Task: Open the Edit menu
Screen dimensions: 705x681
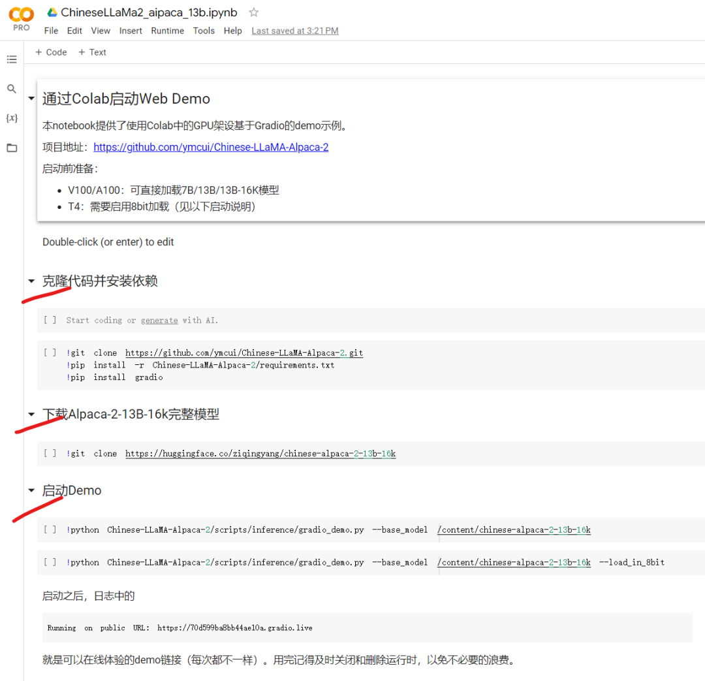Action: click(x=74, y=31)
